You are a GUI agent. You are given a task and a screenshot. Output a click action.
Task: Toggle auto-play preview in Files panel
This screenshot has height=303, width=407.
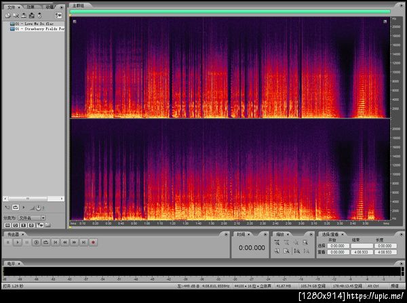7,207
